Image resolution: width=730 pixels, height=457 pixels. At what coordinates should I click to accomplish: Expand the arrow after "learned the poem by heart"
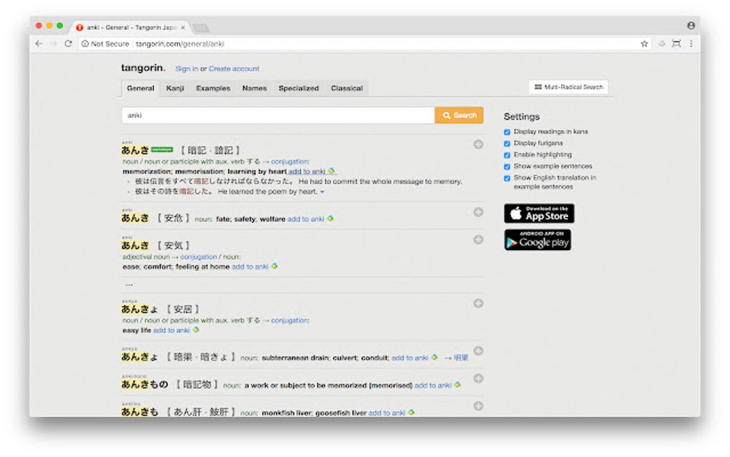[321, 191]
